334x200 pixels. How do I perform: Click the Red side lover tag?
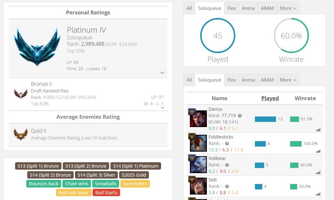pos(74,193)
